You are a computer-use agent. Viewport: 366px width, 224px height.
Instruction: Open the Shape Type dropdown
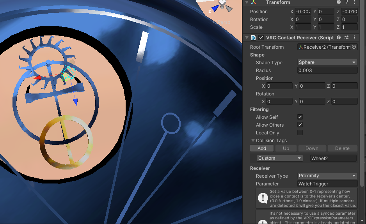pyautogui.click(x=327, y=62)
